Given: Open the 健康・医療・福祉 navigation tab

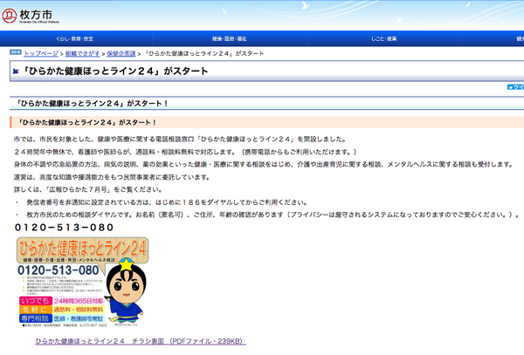Looking at the screenshot, I should (229, 39).
